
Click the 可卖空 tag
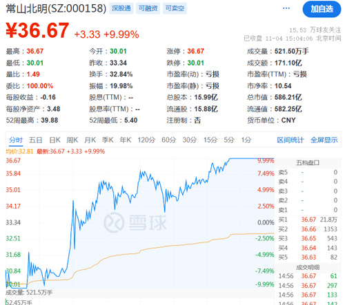(175, 8)
